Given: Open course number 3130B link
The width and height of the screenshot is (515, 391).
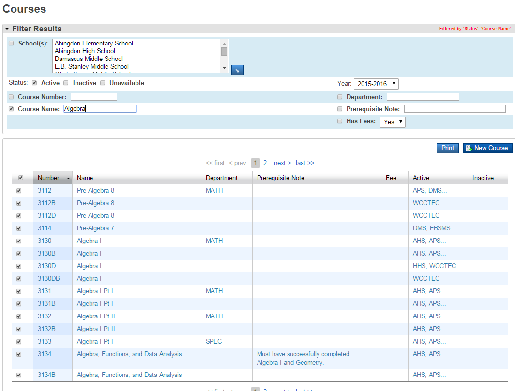Looking at the screenshot, I should click(x=46, y=254).
